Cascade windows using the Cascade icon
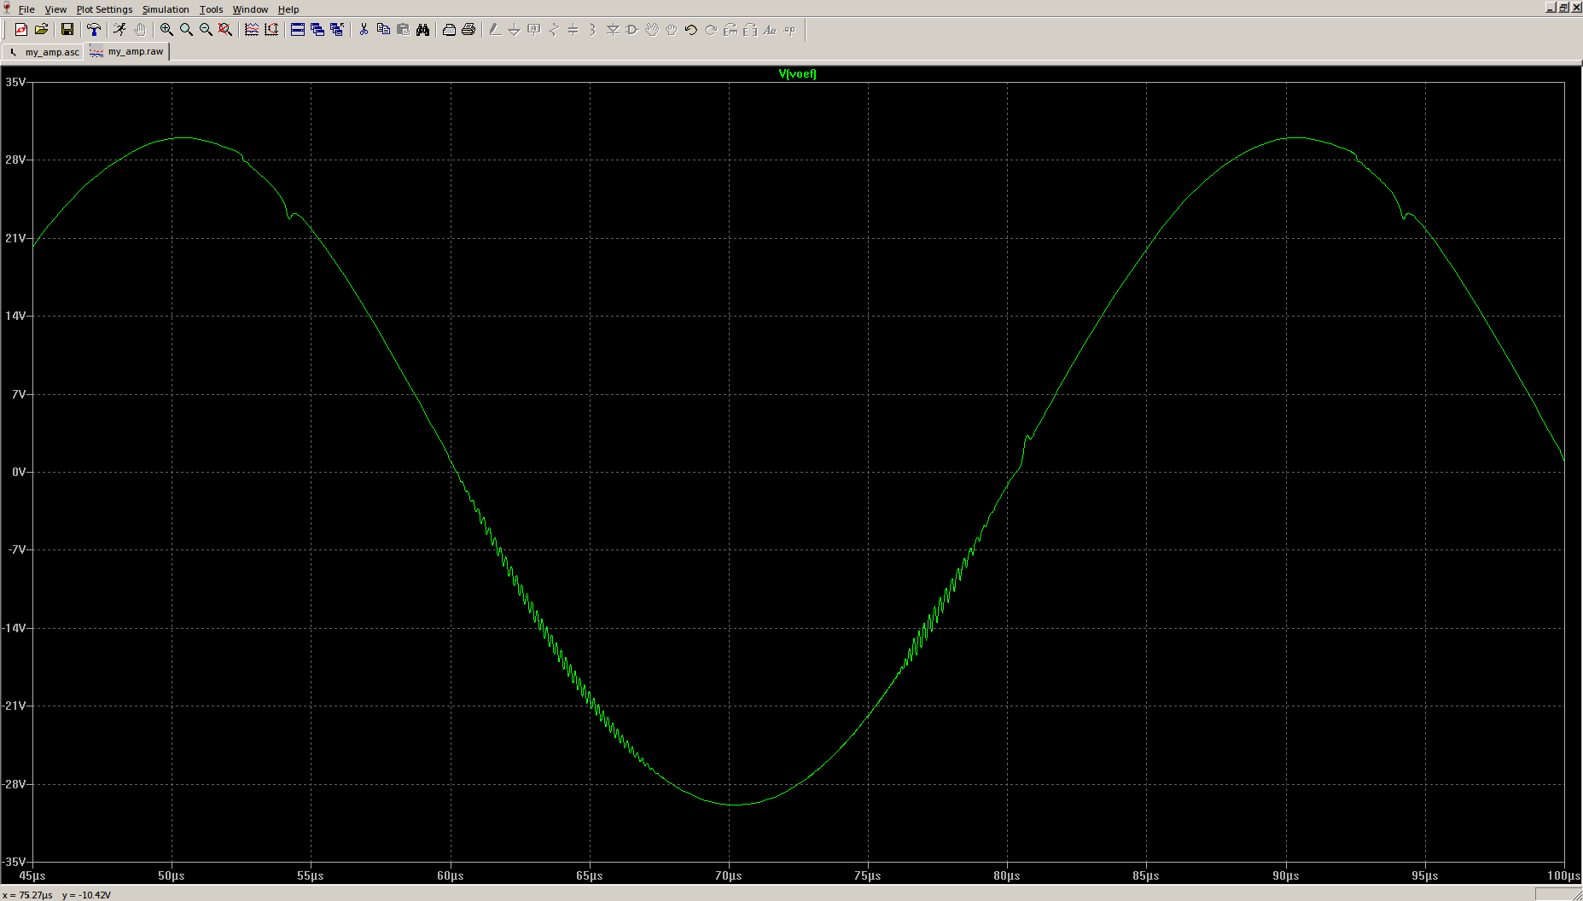Screen dimensions: 1583x901 317,30
